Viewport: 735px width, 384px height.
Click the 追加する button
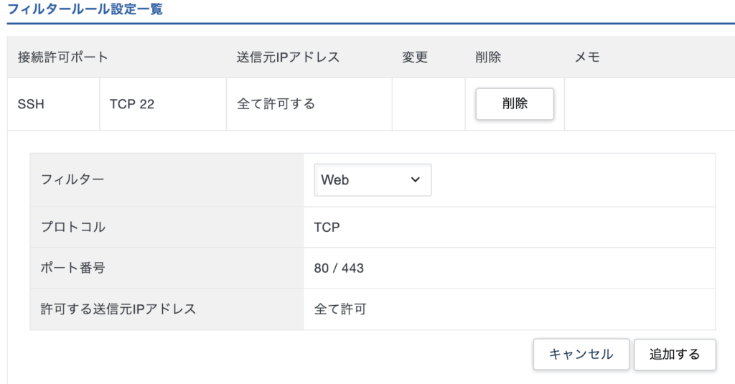675,354
